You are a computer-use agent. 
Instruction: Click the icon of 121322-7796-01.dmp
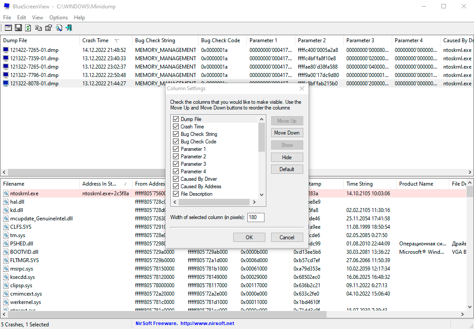6,75
